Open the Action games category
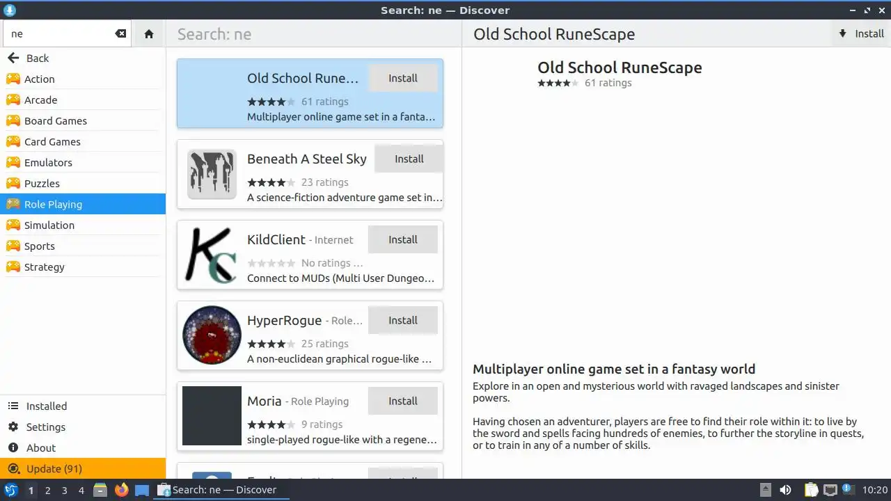Image resolution: width=891 pixels, height=501 pixels. pos(83,79)
